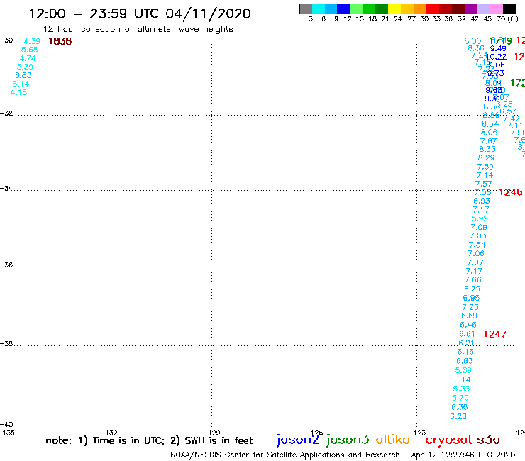
Task: Select the wave height value 7.54
Action: (477, 245)
